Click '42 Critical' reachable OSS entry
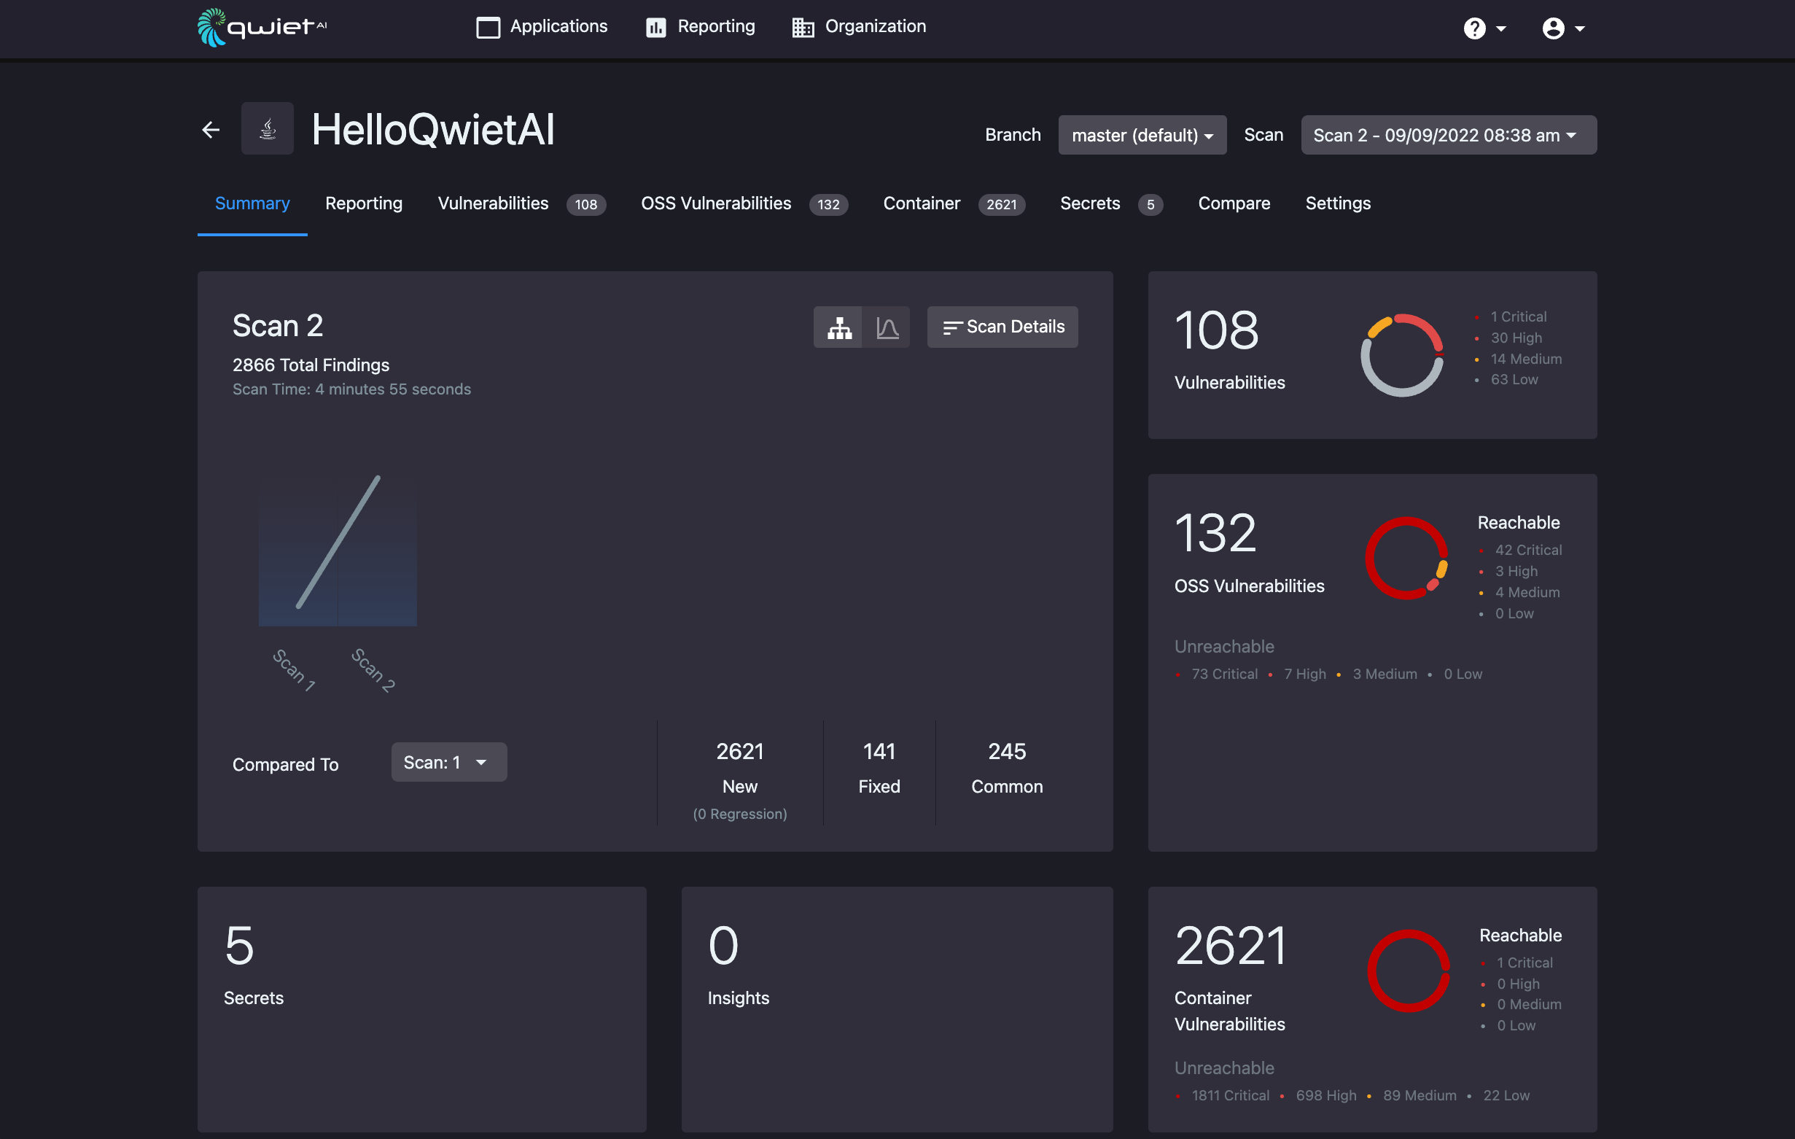Screen dimensions: 1795x1139 pyautogui.click(x=1528, y=550)
